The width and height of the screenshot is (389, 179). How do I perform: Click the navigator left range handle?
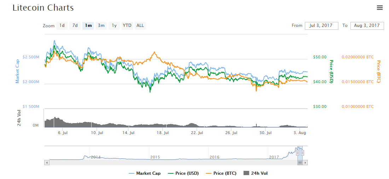click(298, 153)
